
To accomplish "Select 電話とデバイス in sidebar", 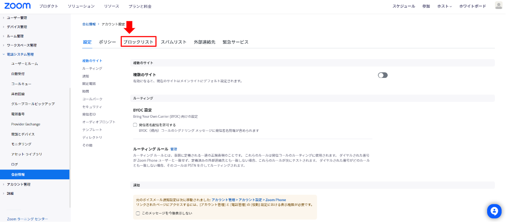I will pos(23,134).
